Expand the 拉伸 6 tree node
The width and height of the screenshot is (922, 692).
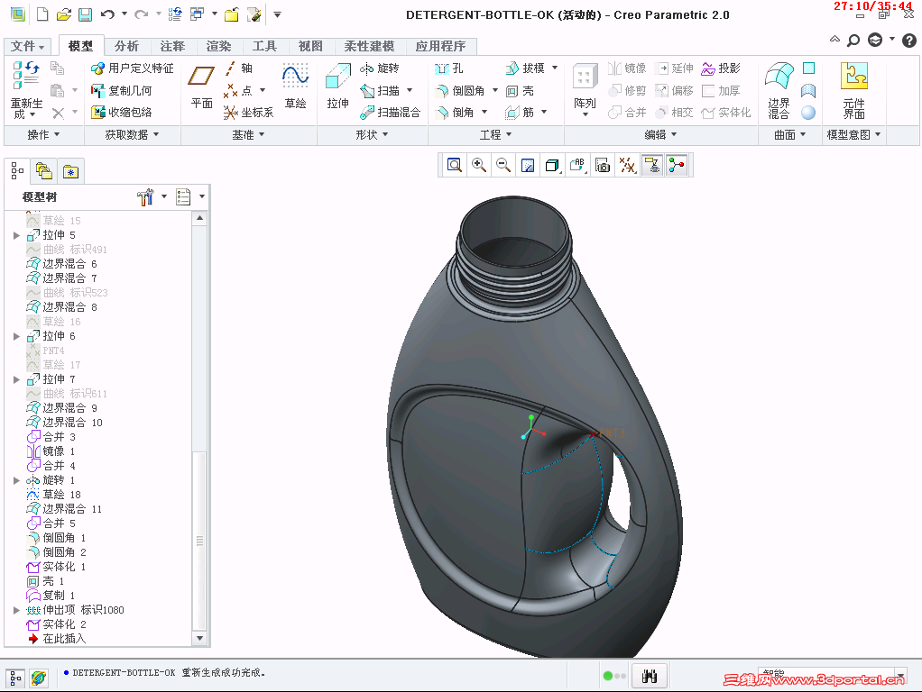point(16,336)
